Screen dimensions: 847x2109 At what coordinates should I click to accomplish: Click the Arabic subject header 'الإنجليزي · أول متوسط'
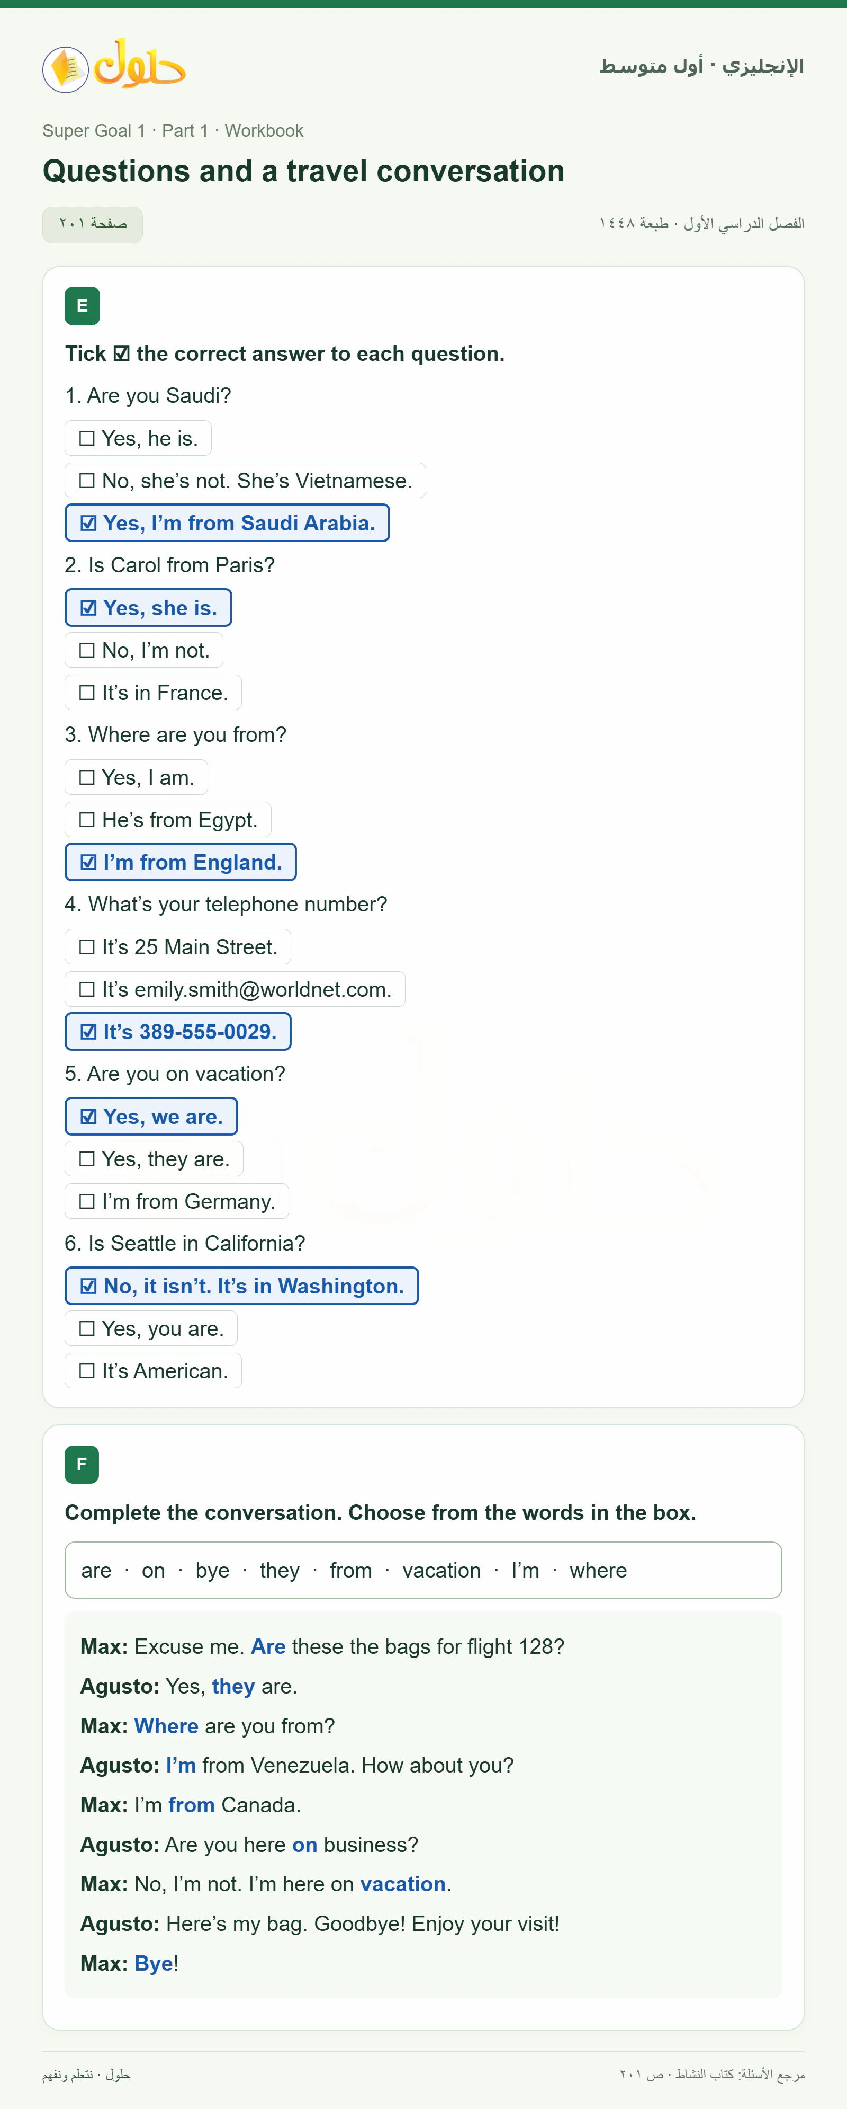point(701,66)
